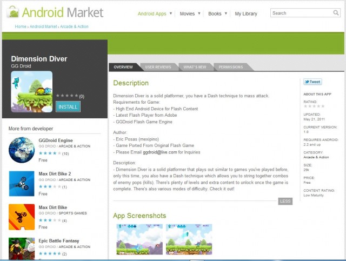The width and height of the screenshot is (346, 261).
Task: Open the ggdroid@live.com email link
Action: click(x=160, y=152)
